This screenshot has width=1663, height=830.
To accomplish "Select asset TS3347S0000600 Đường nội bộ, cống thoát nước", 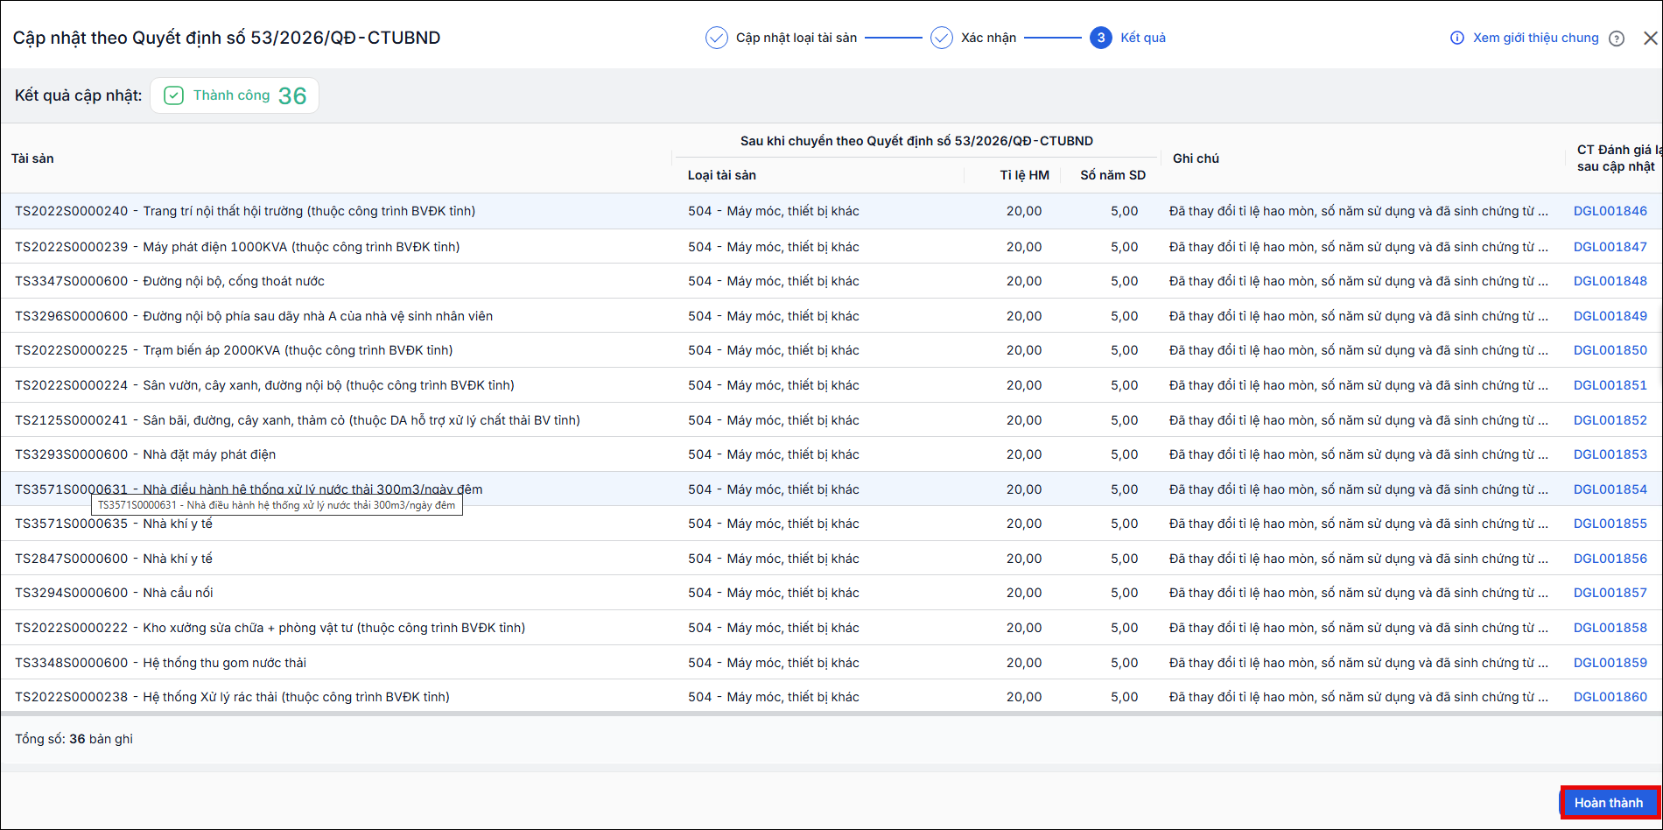I will (170, 281).
